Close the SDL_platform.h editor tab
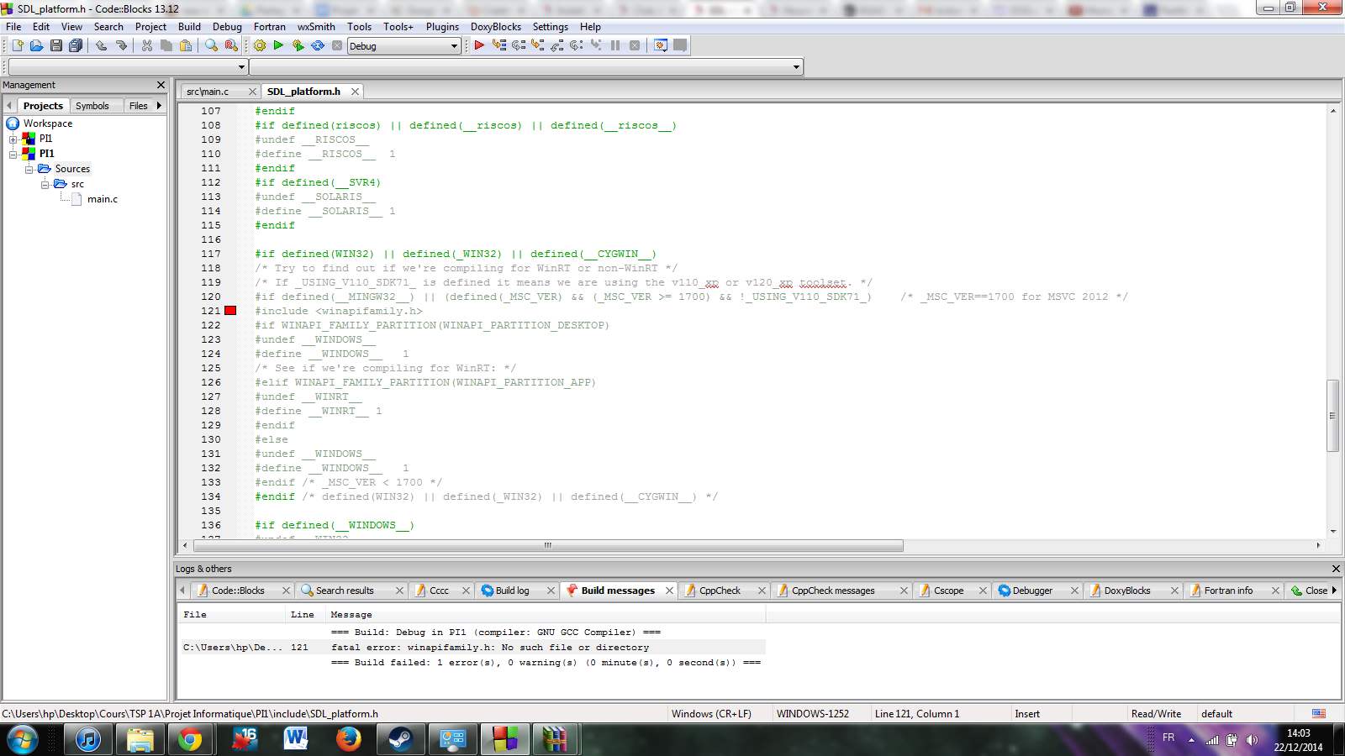This screenshot has height=756, width=1345. (x=356, y=92)
